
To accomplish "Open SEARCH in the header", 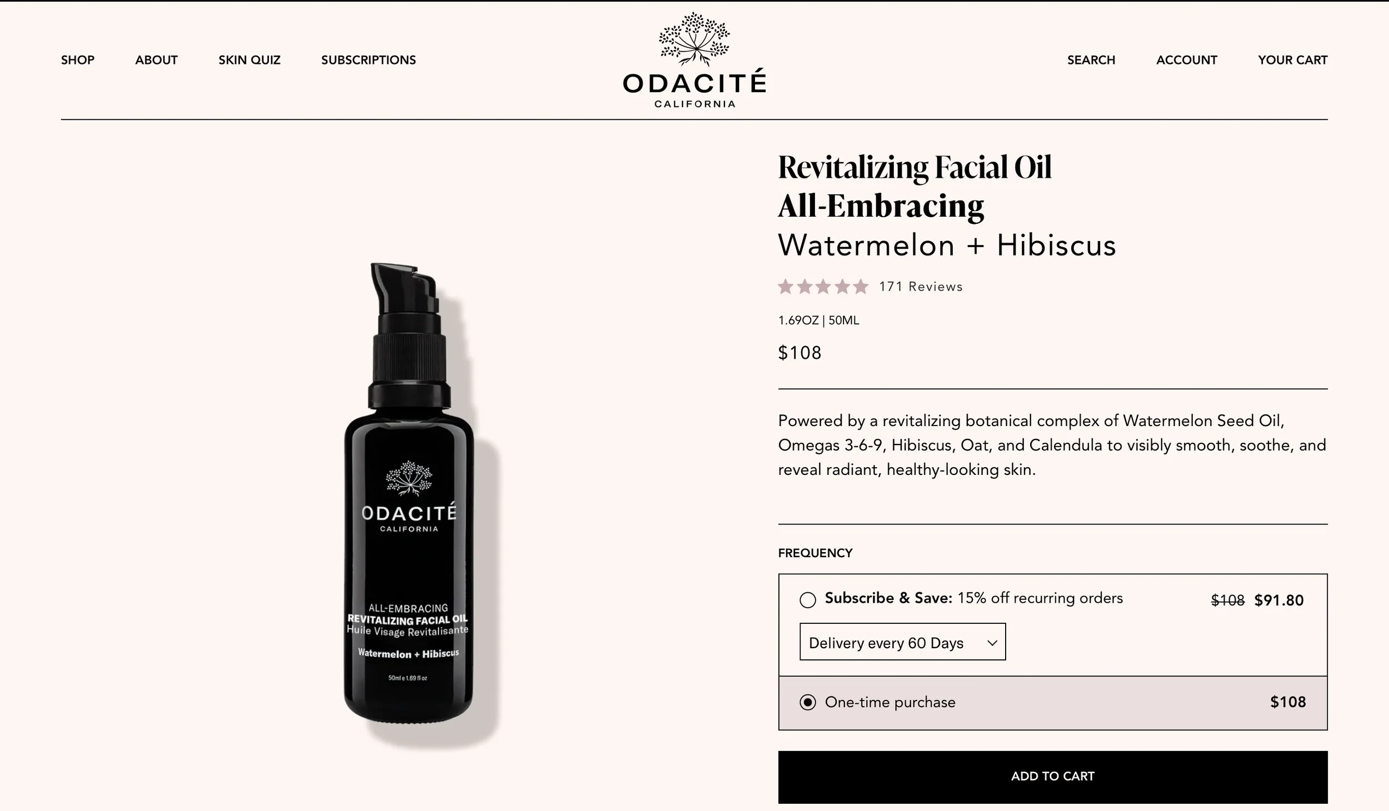I will coord(1091,60).
